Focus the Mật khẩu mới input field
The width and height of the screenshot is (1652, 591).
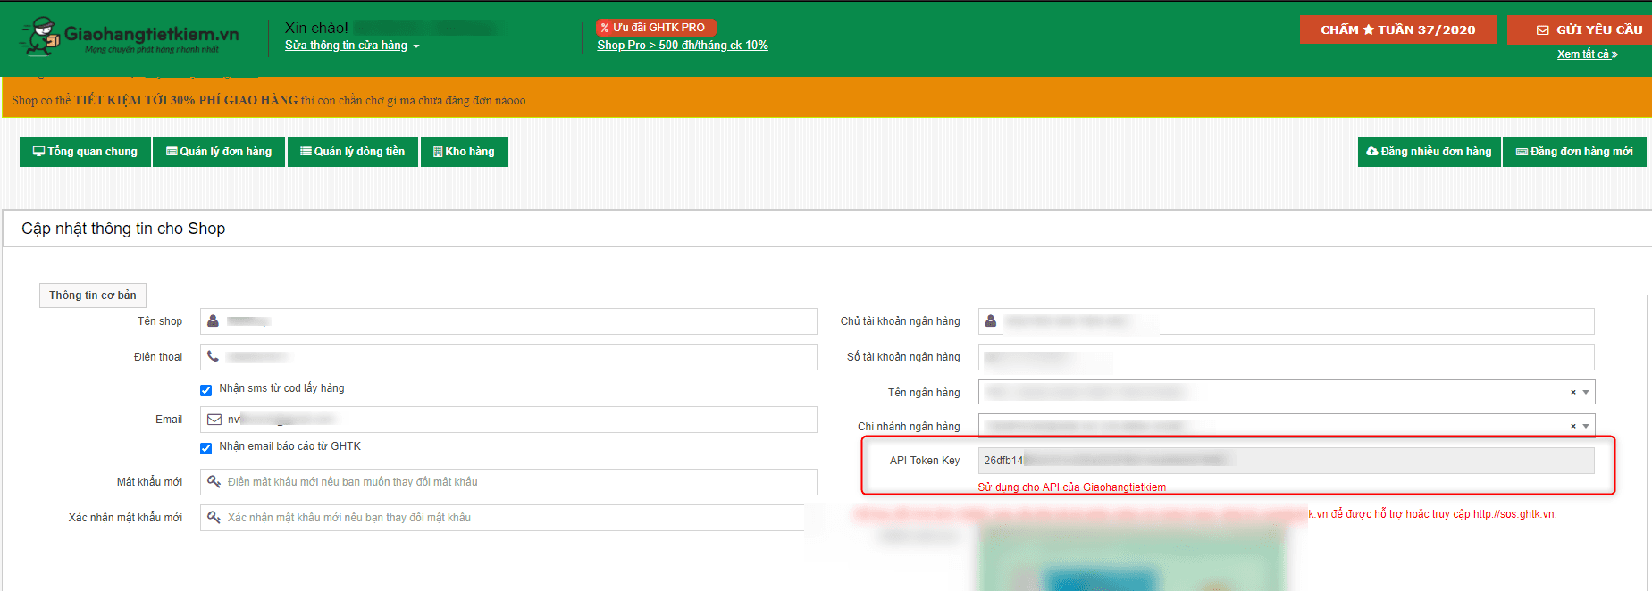[508, 482]
